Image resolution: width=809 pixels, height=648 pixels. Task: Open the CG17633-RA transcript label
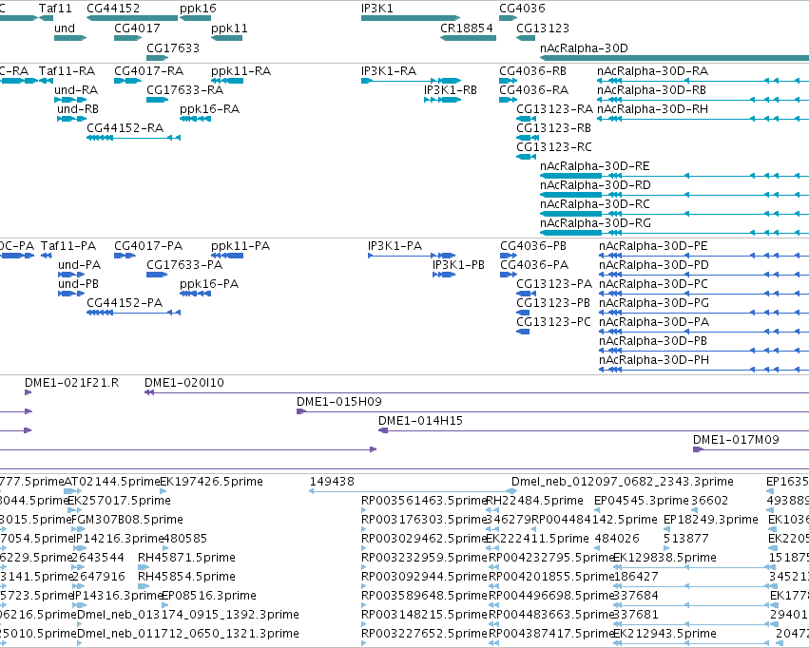(184, 90)
